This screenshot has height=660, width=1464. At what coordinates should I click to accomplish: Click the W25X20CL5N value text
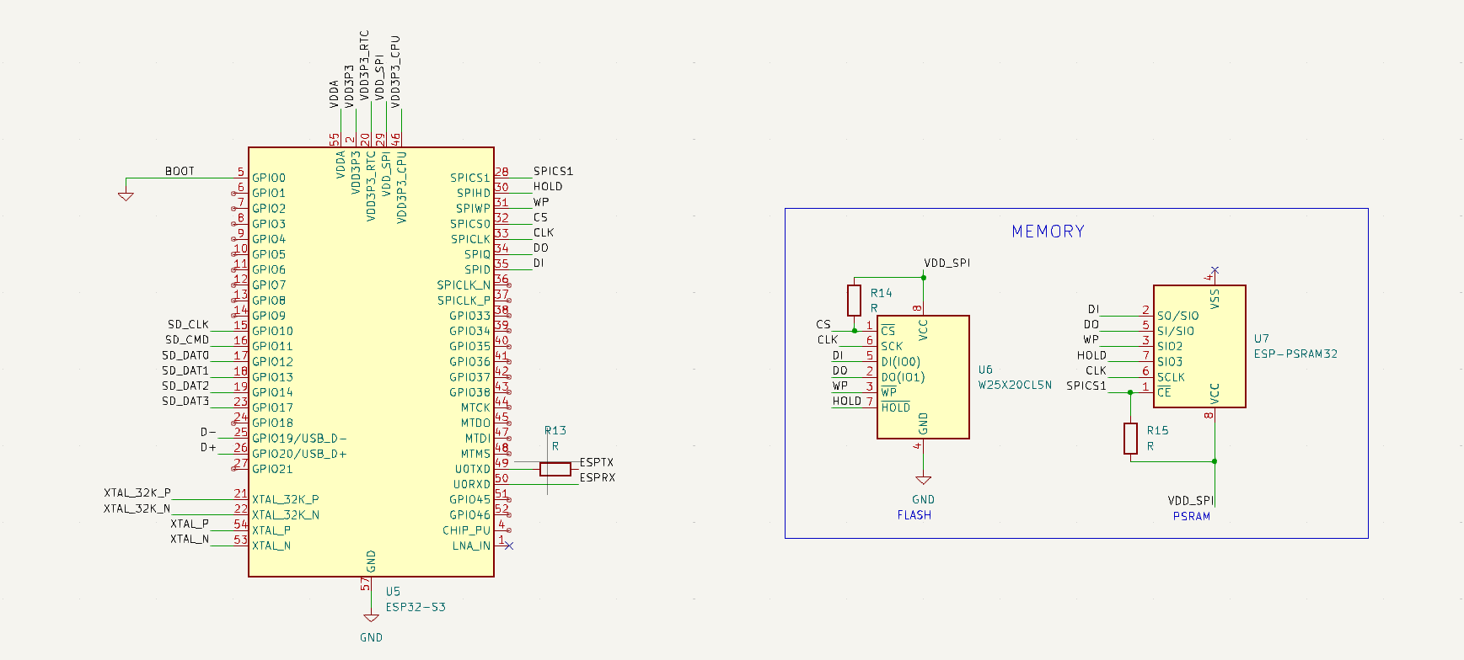pyautogui.click(x=1015, y=385)
